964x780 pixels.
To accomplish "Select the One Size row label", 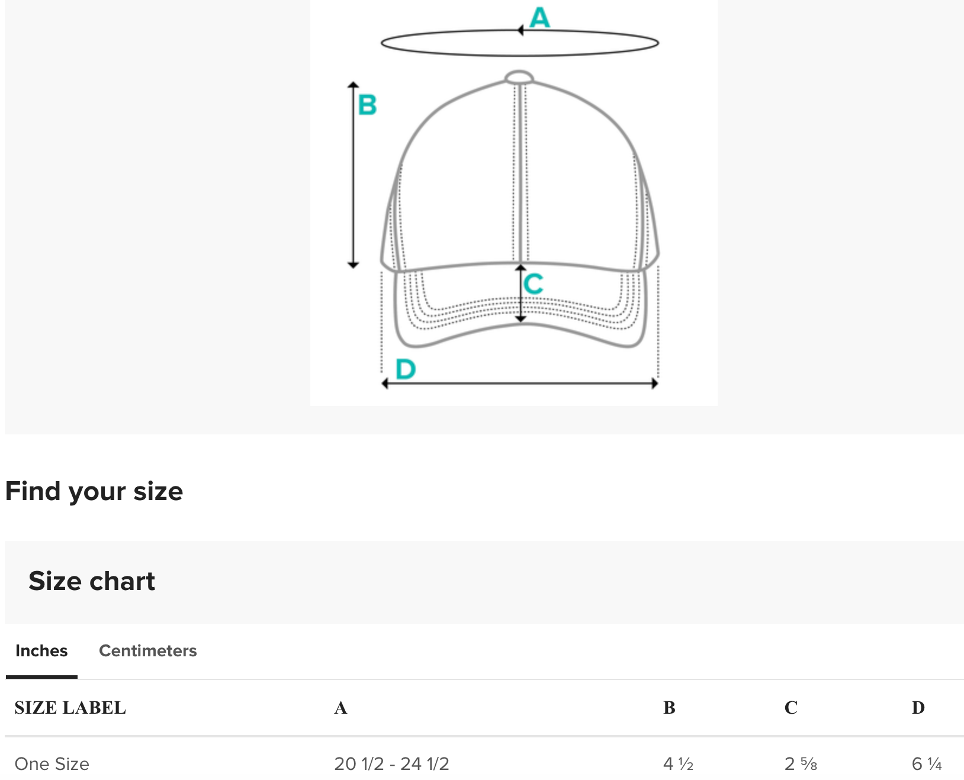I will [52, 764].
